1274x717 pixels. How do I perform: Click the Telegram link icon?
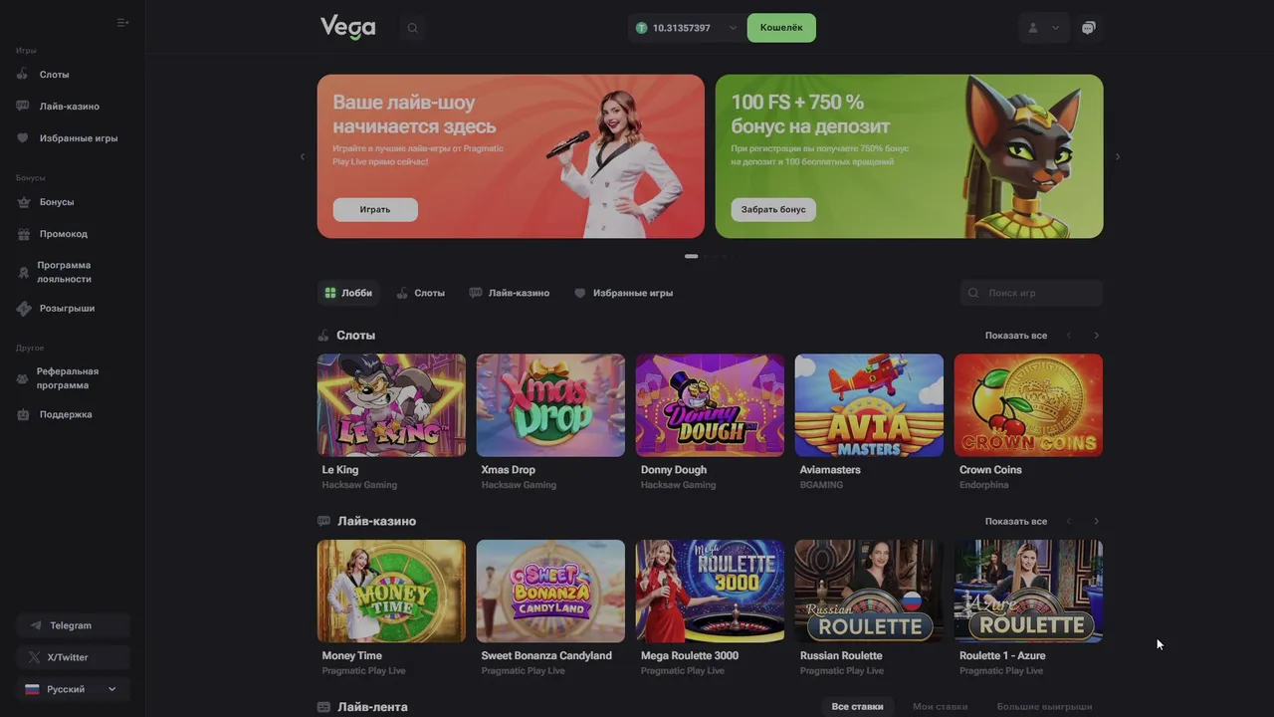coord(36,625)
